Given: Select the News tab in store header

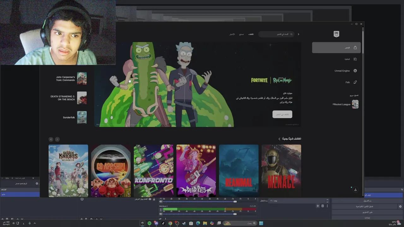Looking at the screenshot, I should point(232,34).
